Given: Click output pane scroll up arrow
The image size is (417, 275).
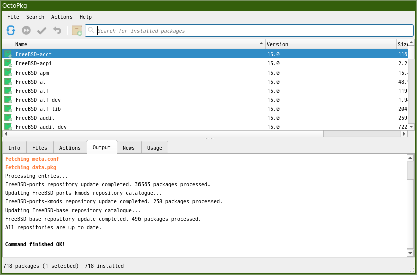Looking at the screenshot, I should [x=410, y=158].
